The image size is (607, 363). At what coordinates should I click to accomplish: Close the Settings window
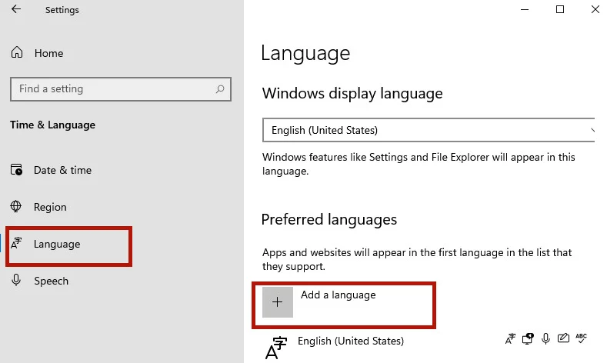[595, 9]
